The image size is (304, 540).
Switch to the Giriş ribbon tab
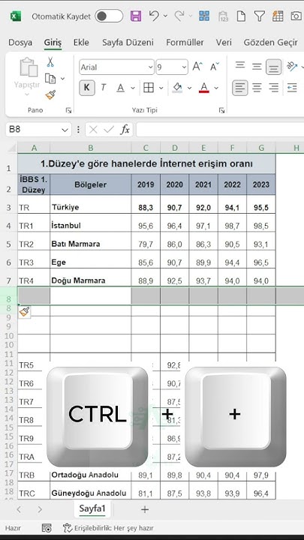pyautogui.click(x=53, y=43)
